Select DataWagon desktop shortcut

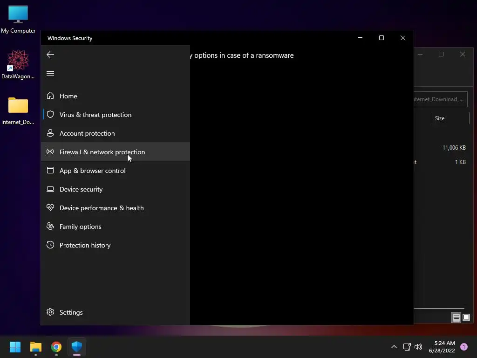coord(18,64)
